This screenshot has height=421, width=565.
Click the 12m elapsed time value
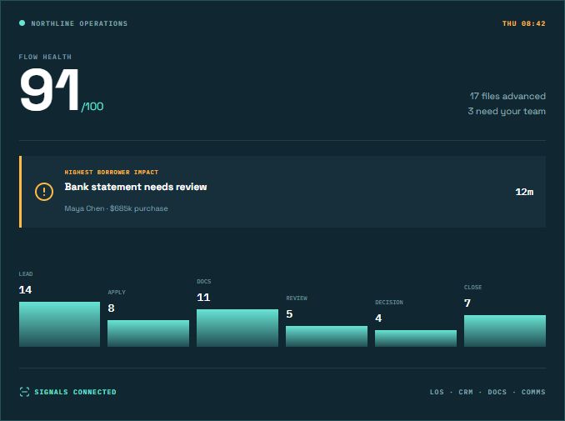524,192
